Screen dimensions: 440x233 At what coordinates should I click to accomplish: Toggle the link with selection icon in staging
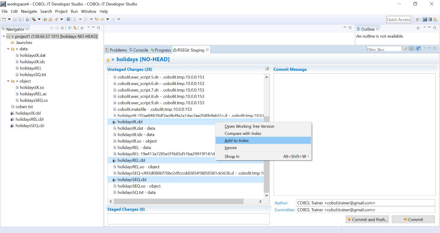click(411, 49)
